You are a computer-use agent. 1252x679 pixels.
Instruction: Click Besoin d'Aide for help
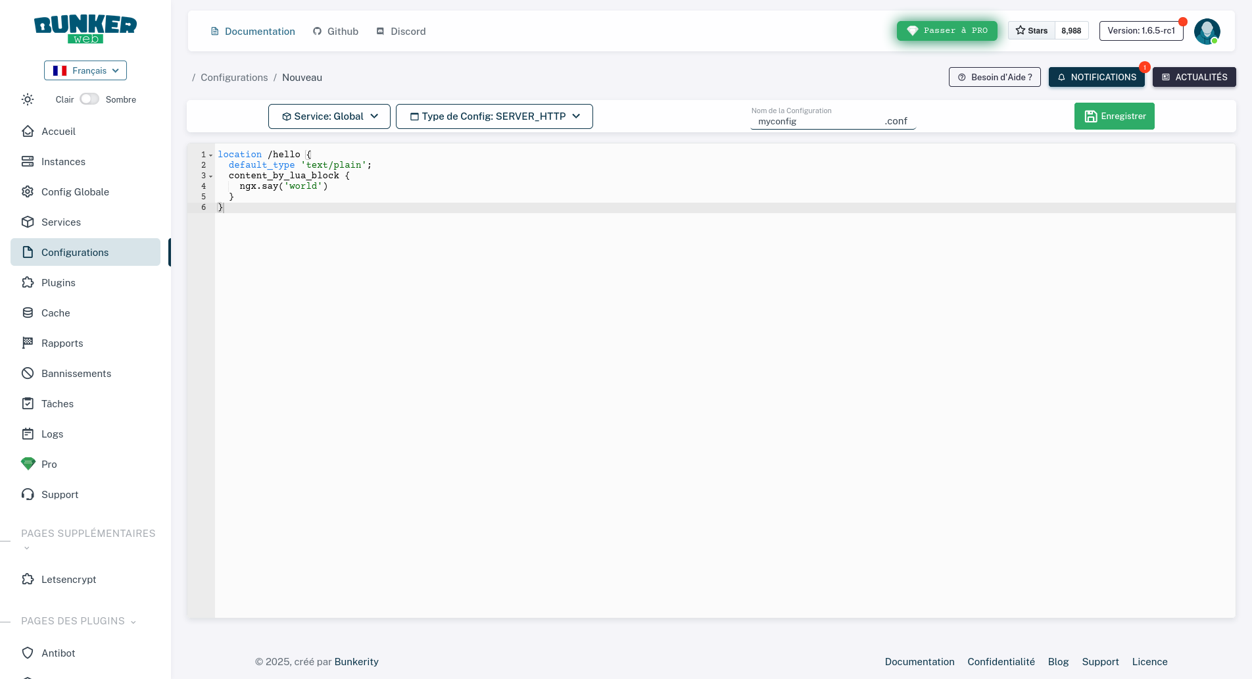point(994,77)
